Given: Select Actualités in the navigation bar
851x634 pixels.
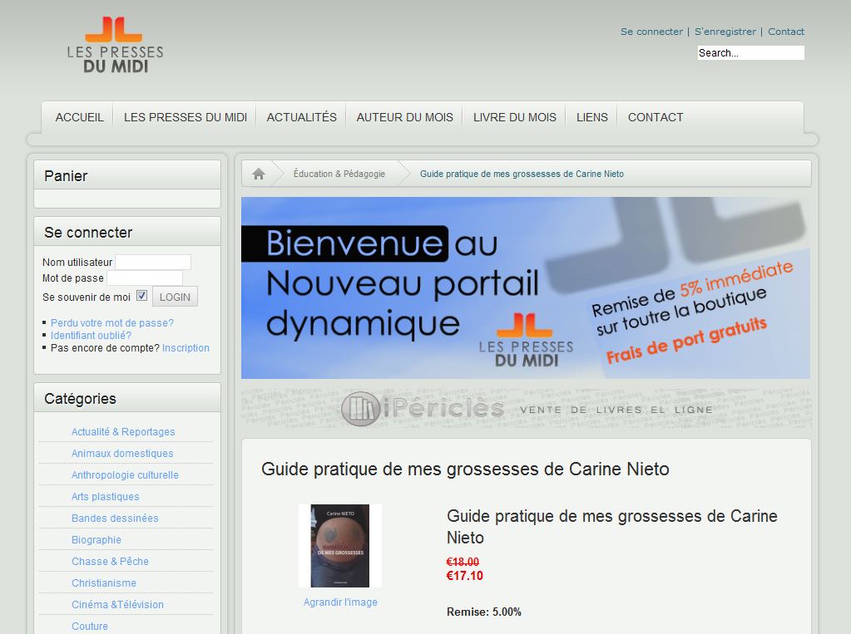Looking at the screenshot, I should tap(301, 117).
